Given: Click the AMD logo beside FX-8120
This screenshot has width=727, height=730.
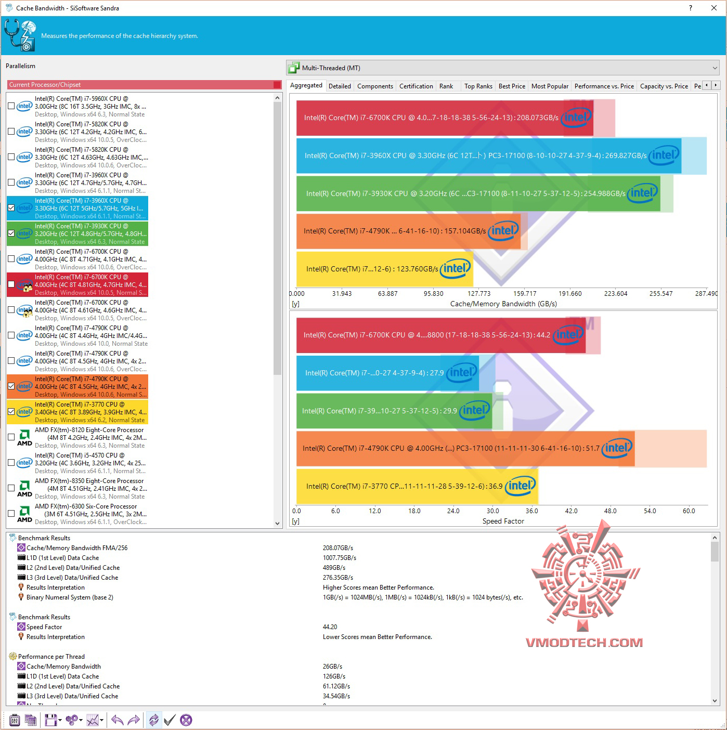Looking at the screenshot, I should click(24, 438).
